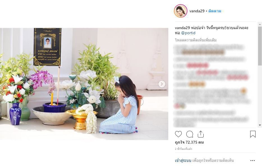Open comments with the speech bubble icon
Image resolution: width=262 pixels, height=168 pixels.
190,134
